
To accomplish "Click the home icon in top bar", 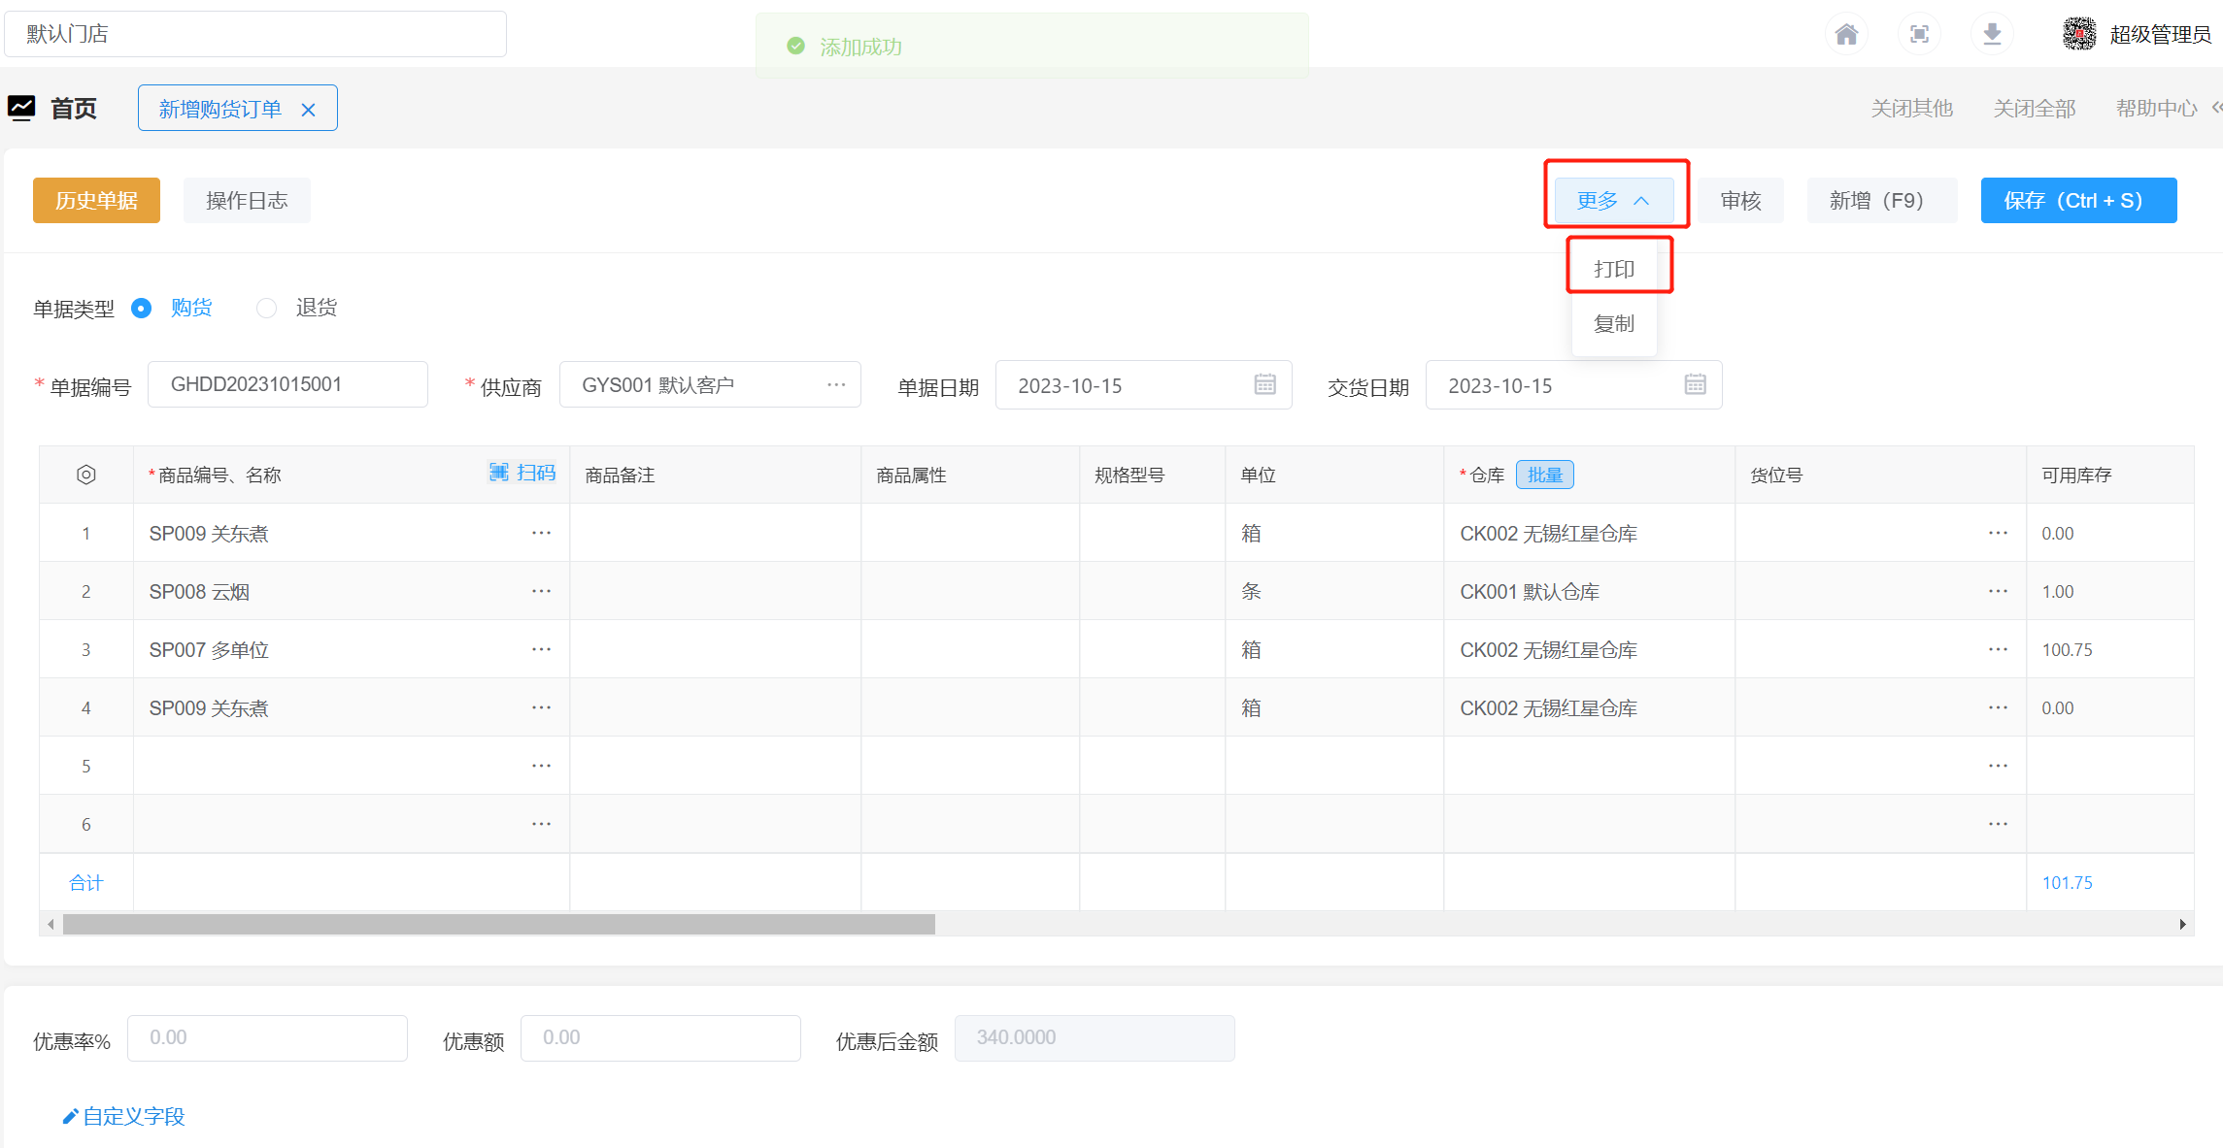I will 1846,35.
